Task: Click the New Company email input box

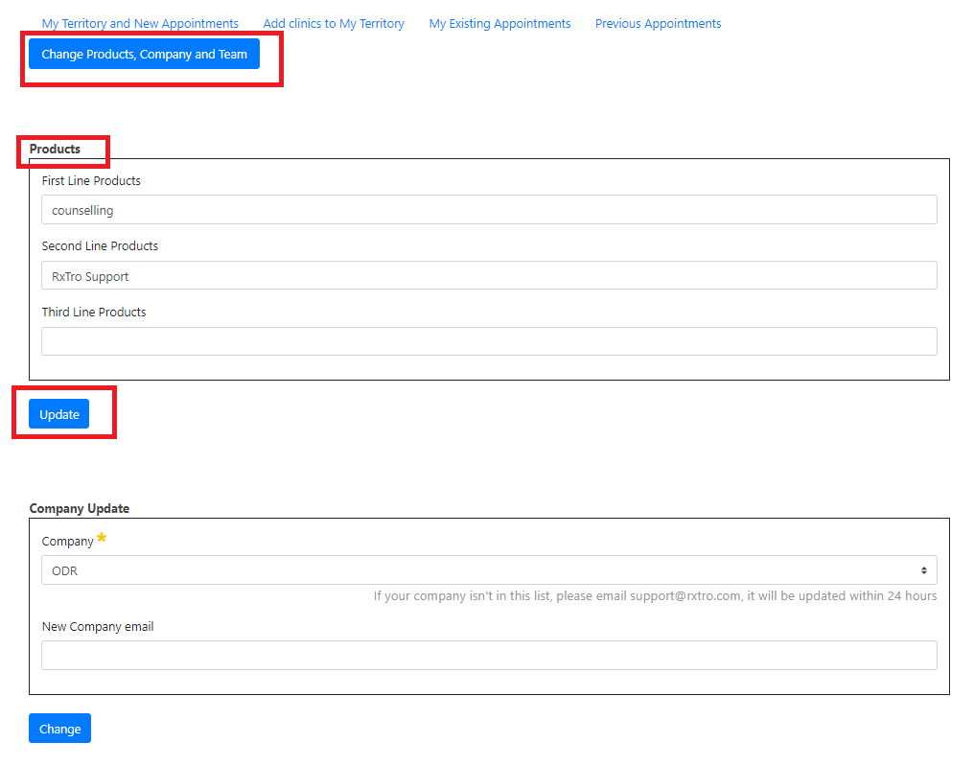Action: (x=489, y=655)
